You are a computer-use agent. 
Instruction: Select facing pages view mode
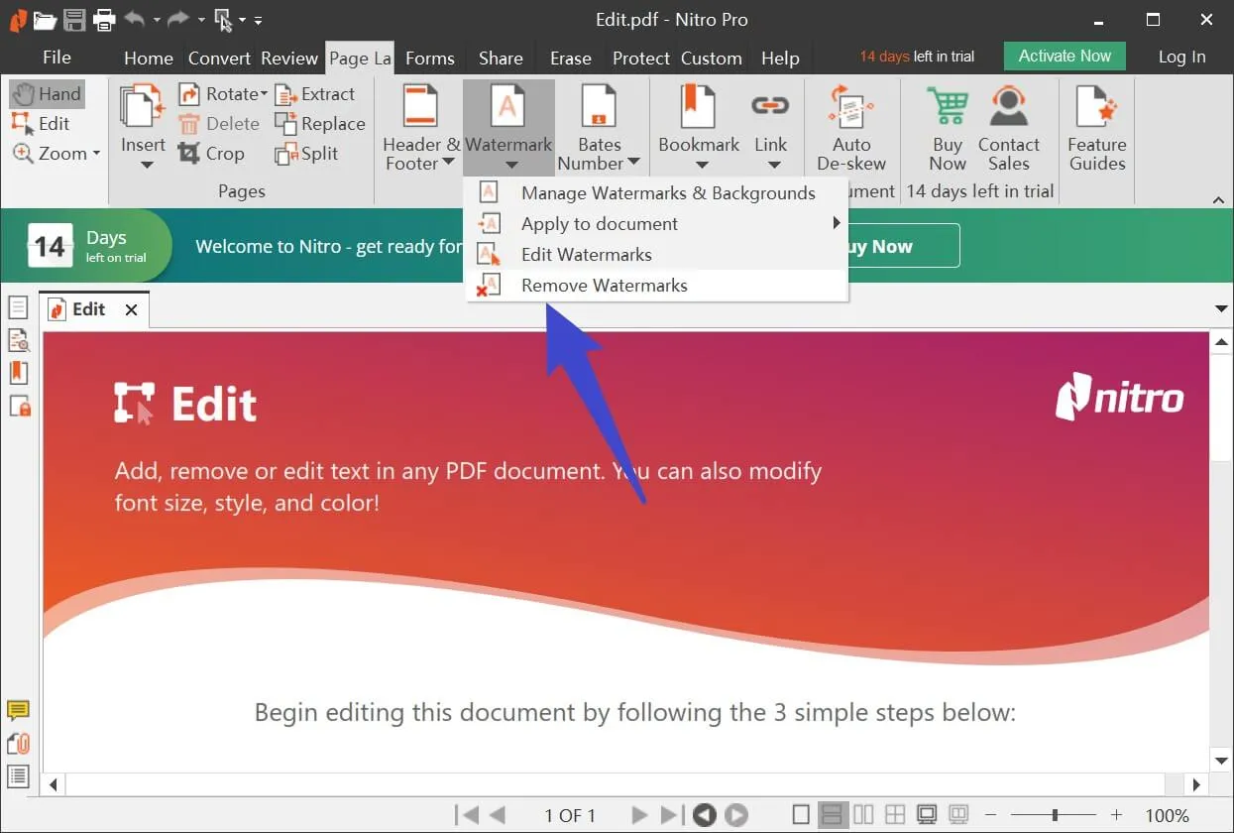pyautogui.click(x=863, y=815)
